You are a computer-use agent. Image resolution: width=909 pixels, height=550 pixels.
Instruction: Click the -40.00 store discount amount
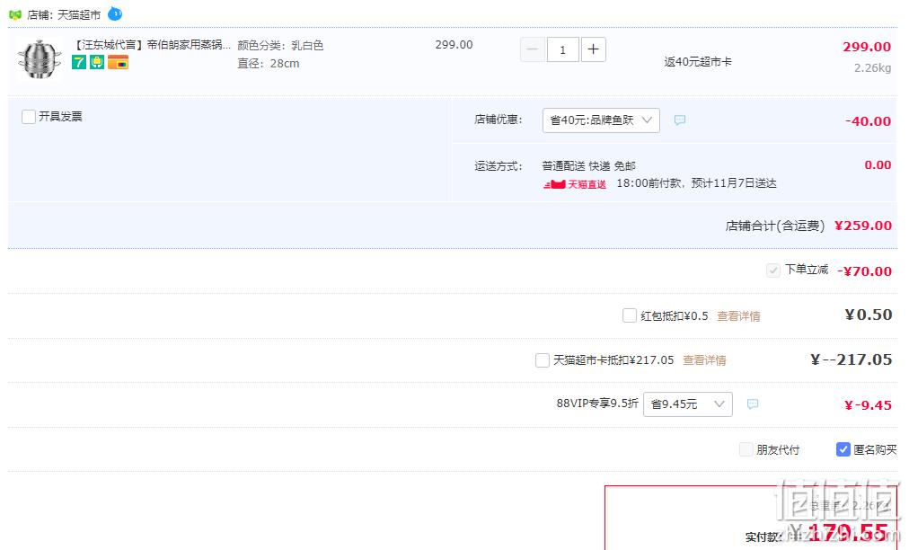click(868, 121)
